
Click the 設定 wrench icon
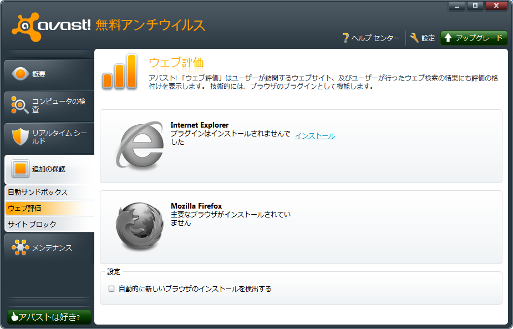pos(414,38)
